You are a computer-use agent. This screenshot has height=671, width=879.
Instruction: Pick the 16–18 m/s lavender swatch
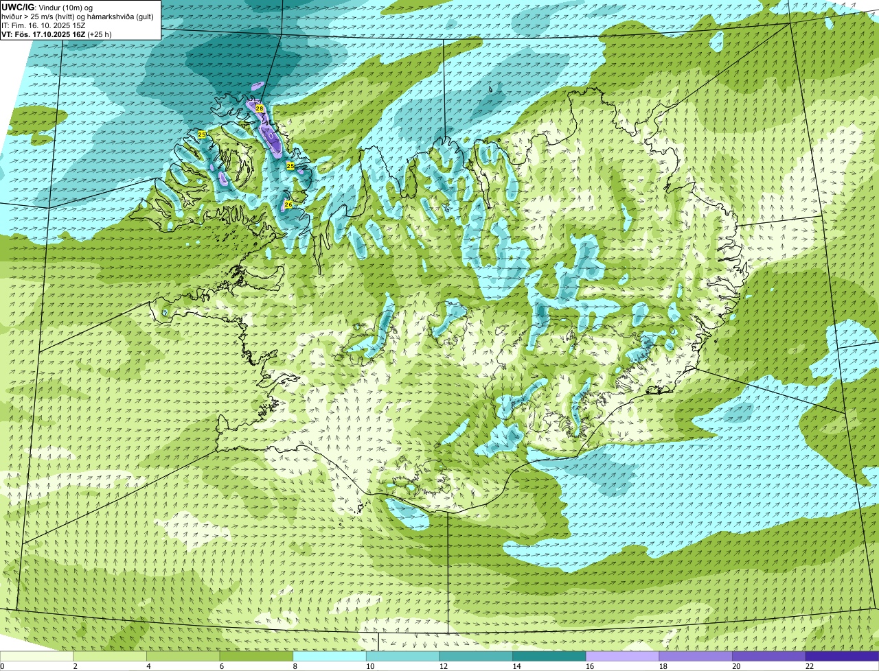(x=622, y=656)
